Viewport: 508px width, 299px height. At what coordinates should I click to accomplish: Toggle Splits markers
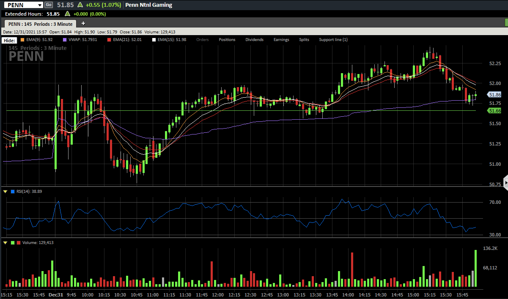pyautogui.click(x=304, y=40)
